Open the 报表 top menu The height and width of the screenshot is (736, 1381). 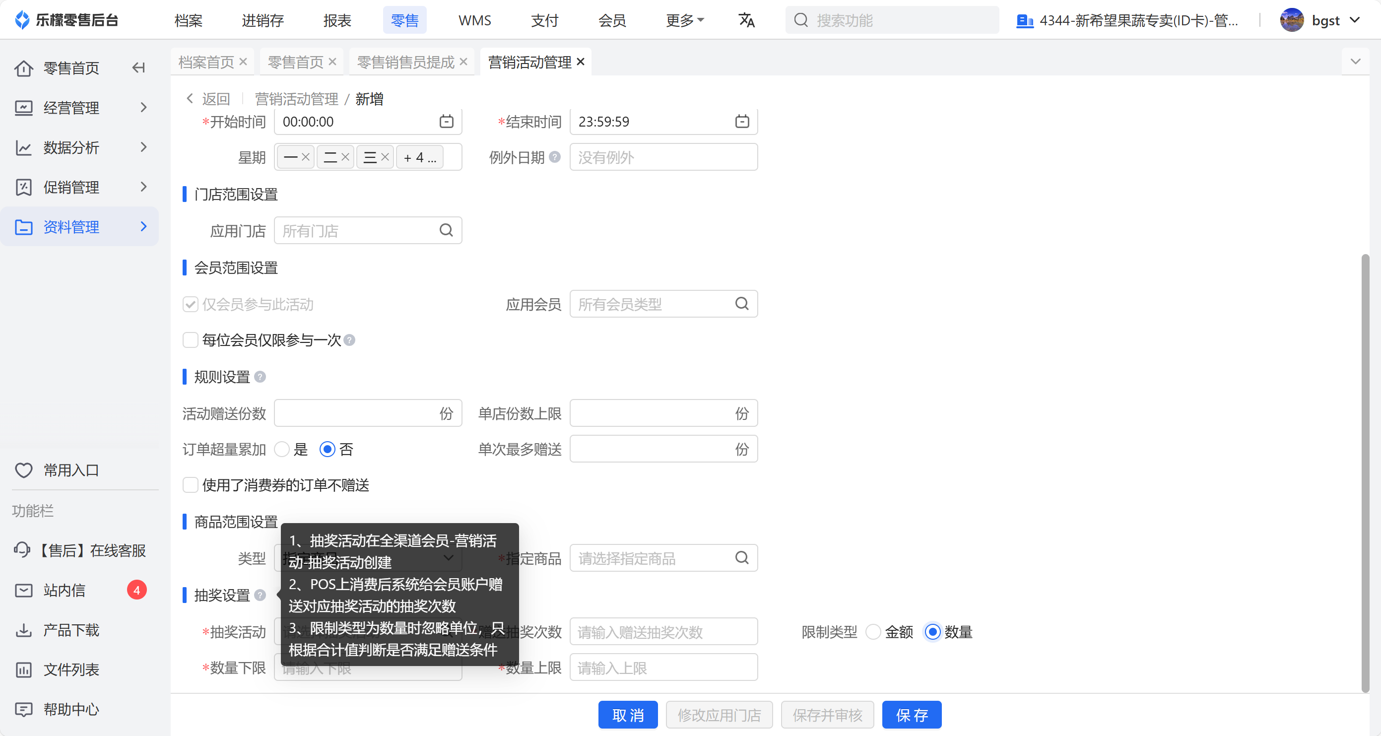(x=337, y=20)
